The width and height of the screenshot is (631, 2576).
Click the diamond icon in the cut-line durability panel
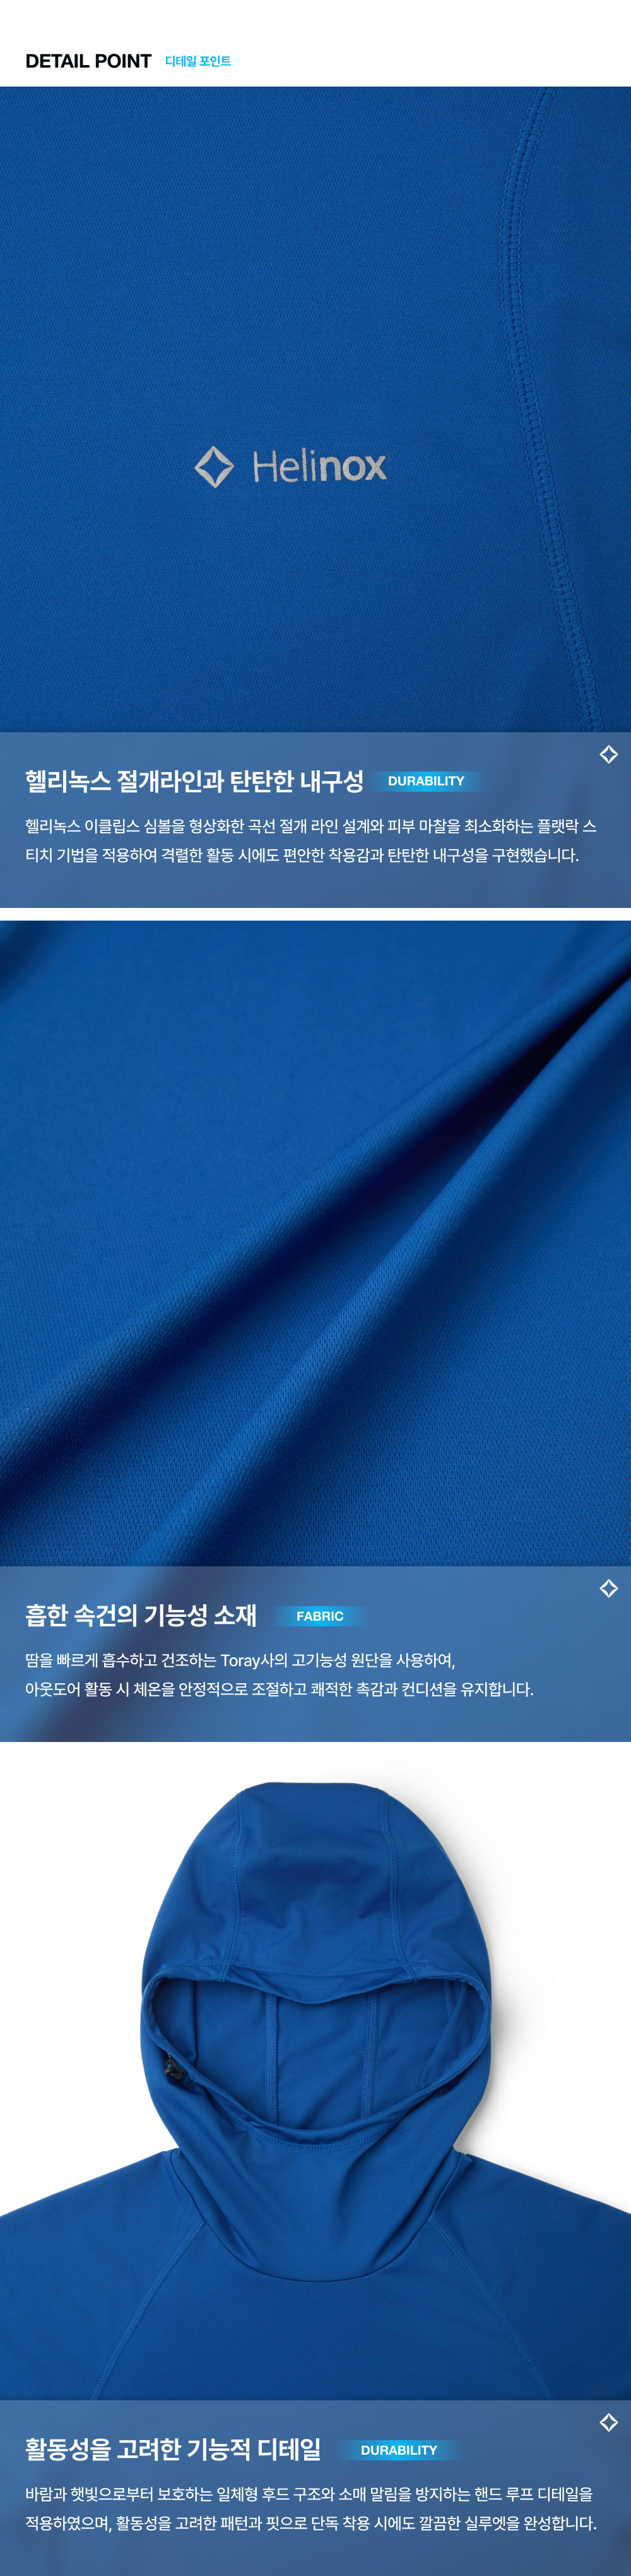[x=608, y=755]
